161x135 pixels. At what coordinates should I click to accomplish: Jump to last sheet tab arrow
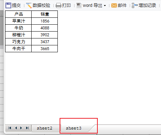coord(27,128)
